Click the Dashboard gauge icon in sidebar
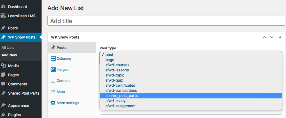The width and height of the screenshot is (286, 118). [x=3, y=6]
